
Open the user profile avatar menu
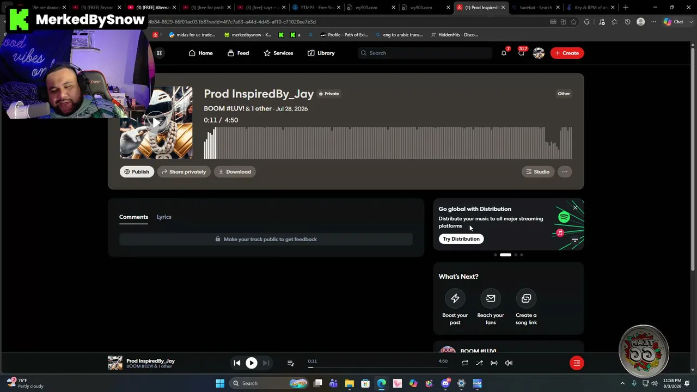539,53
